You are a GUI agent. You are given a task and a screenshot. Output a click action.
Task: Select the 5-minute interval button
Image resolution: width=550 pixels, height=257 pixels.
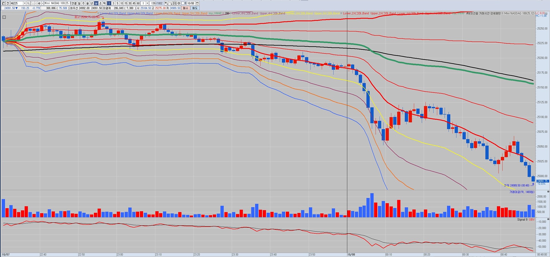click(117, 3)
